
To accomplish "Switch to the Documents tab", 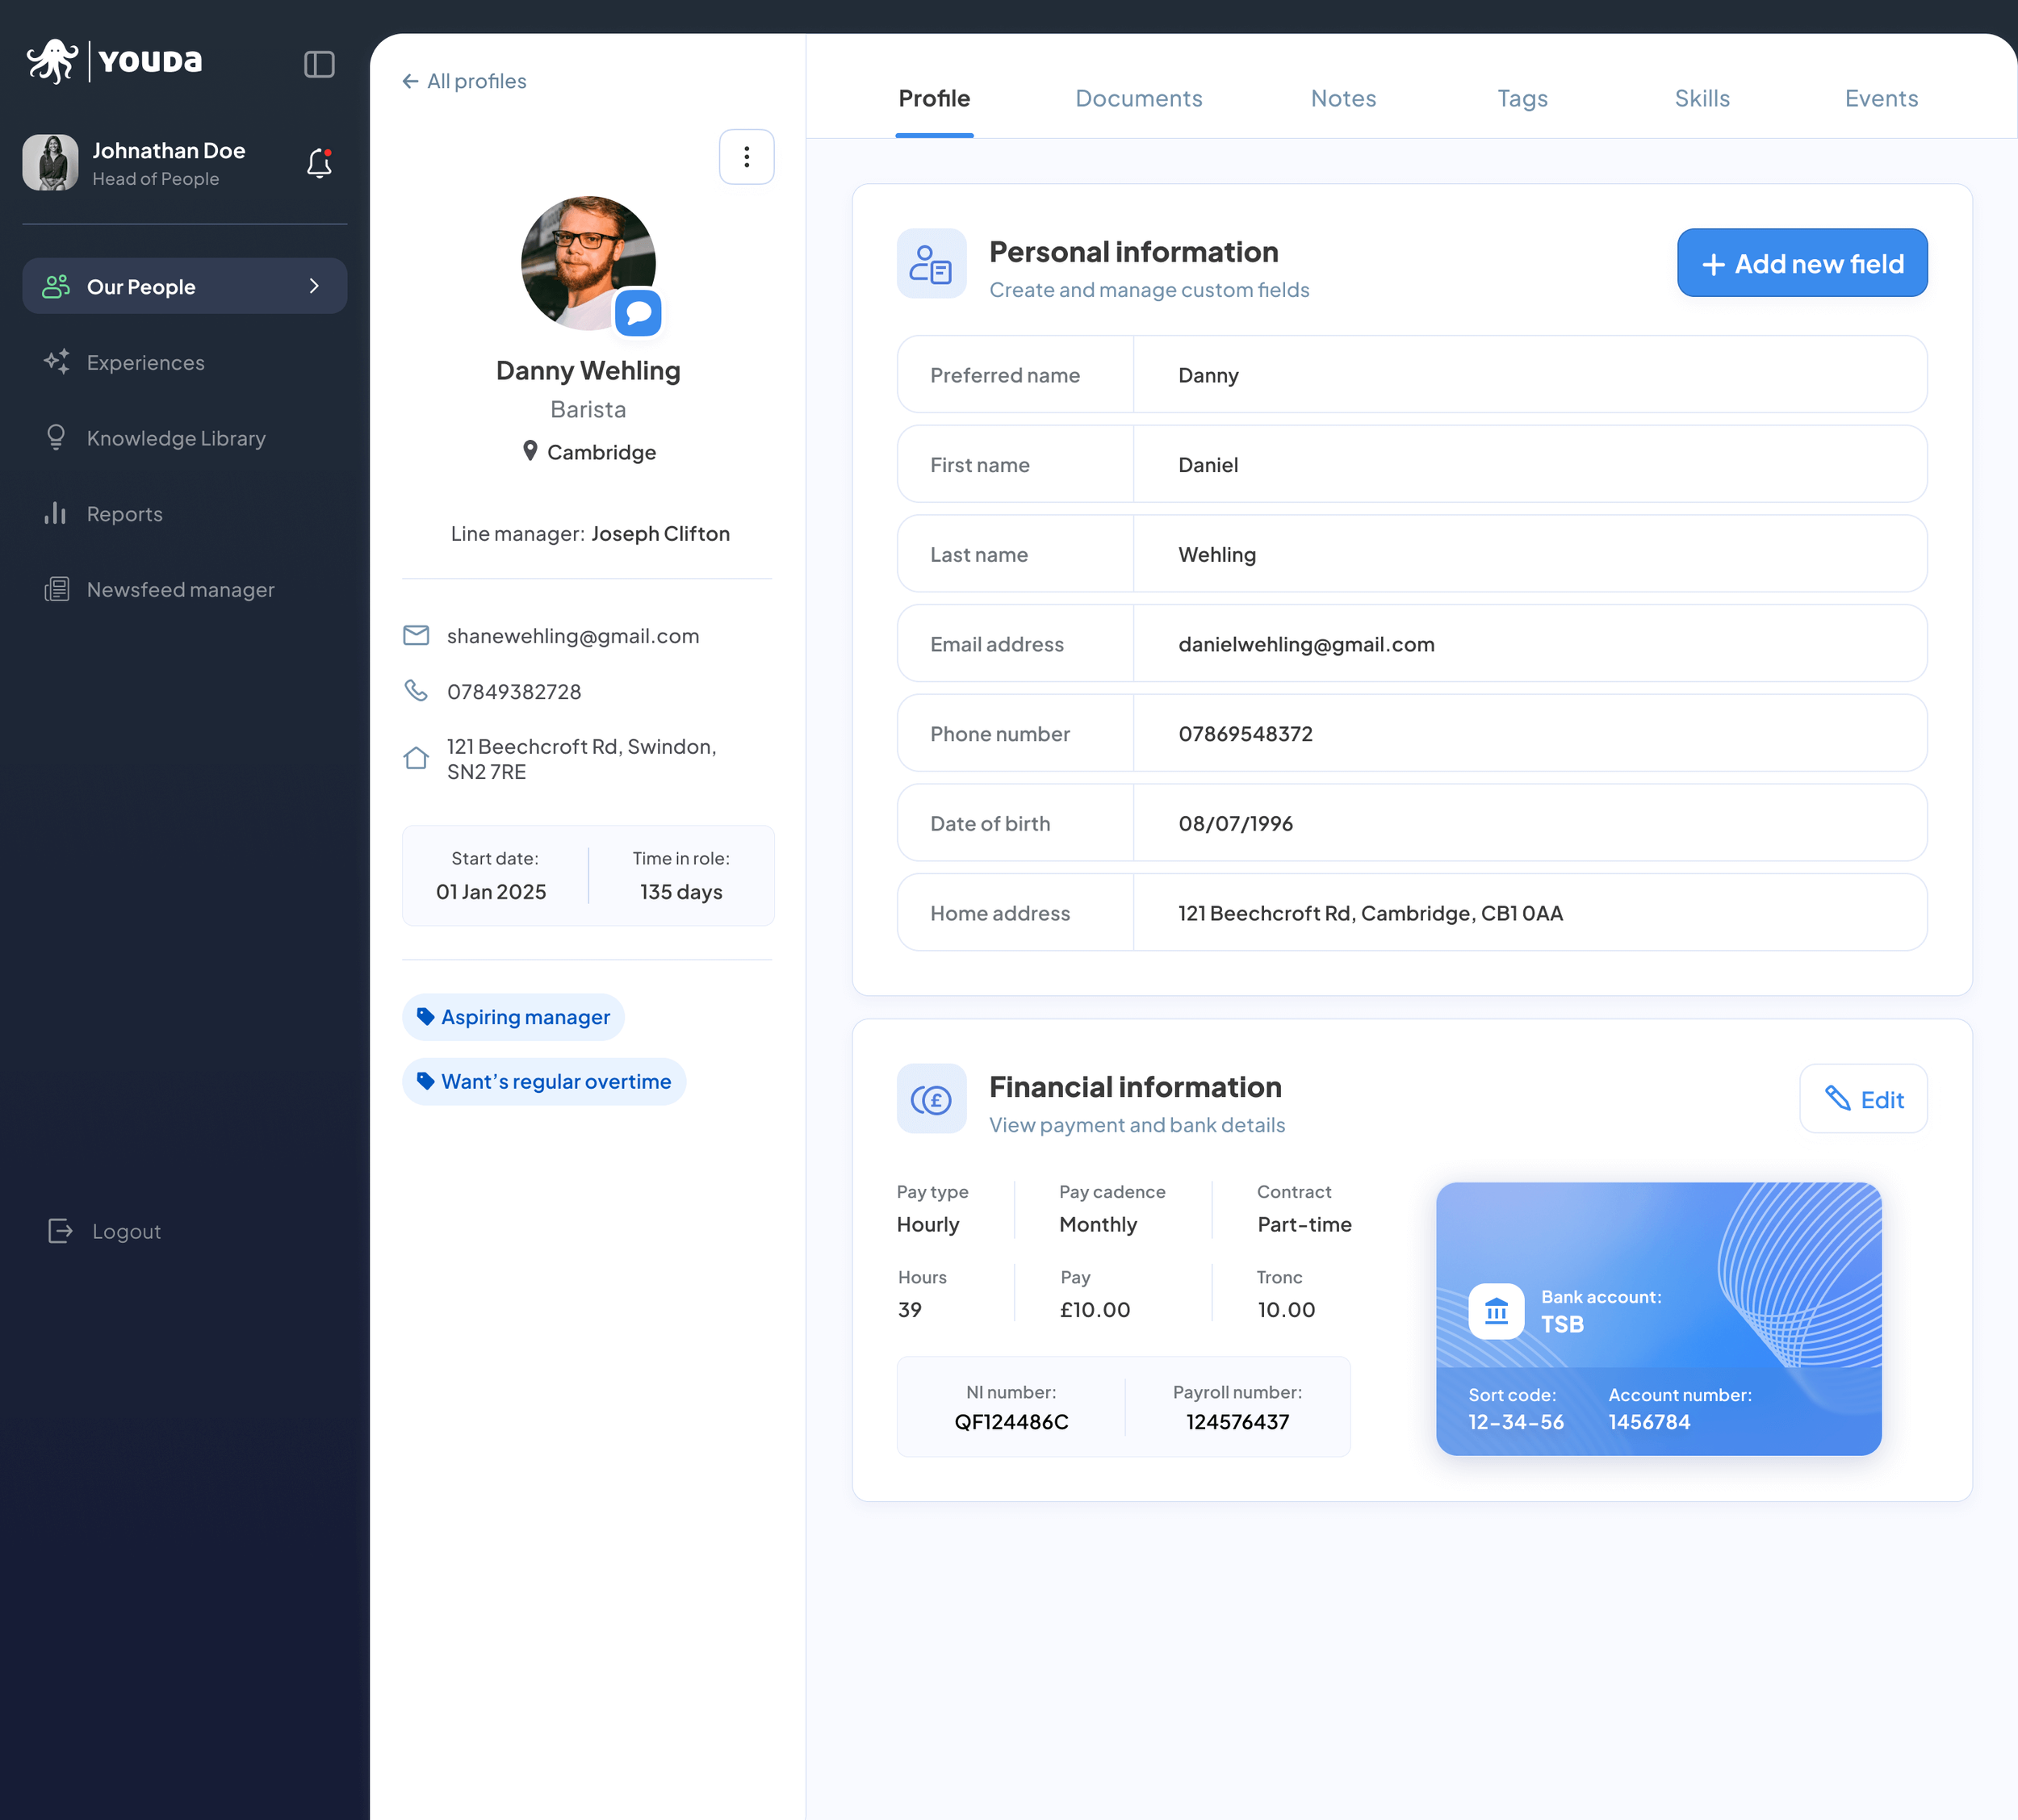I will [x=1138, y=98].
